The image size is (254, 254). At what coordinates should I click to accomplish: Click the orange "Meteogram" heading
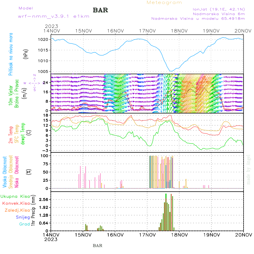tap(164, 3)
